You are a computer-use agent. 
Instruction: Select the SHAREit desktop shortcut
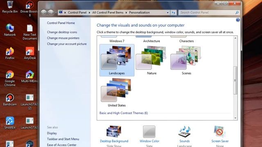coord(10,123)
